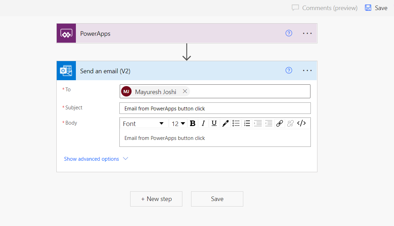Open the Font family dropdown

tap(144, 123)
